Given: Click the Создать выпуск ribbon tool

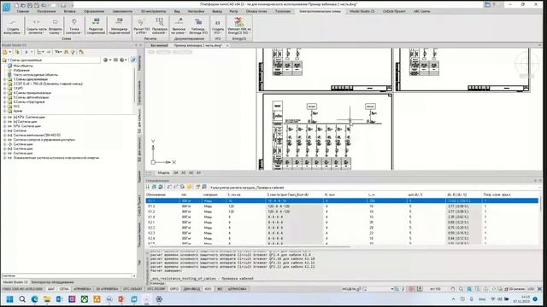Looking at the screenshot, I should [13, 26].
